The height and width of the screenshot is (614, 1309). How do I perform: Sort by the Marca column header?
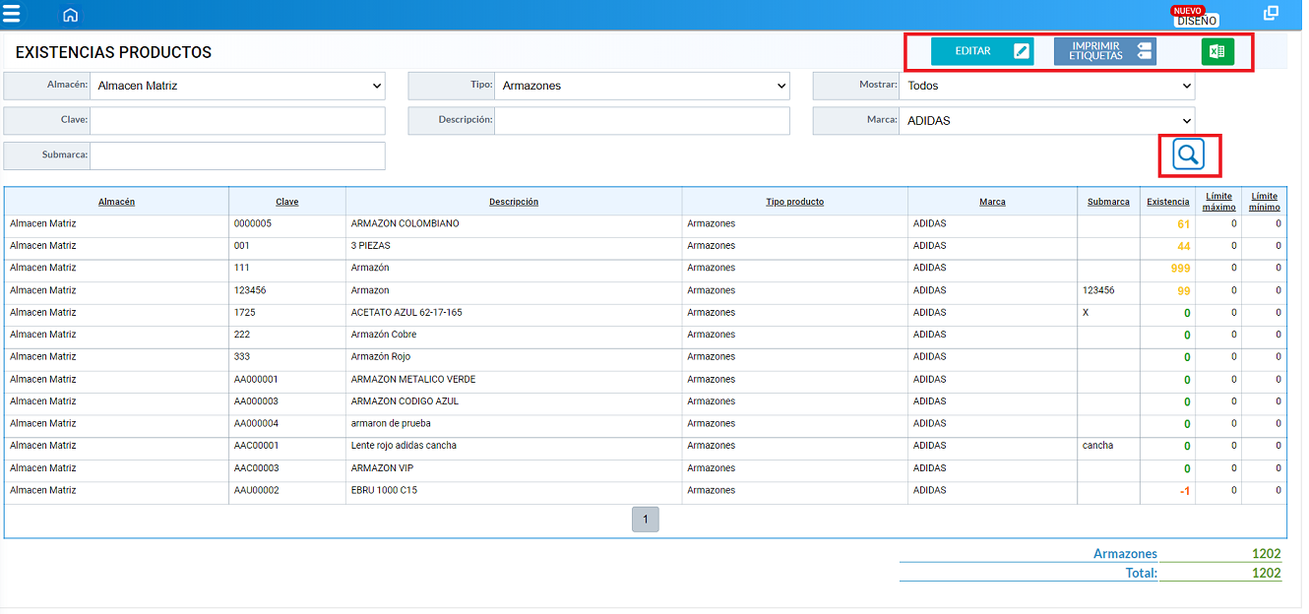click(x=992, y=202)
